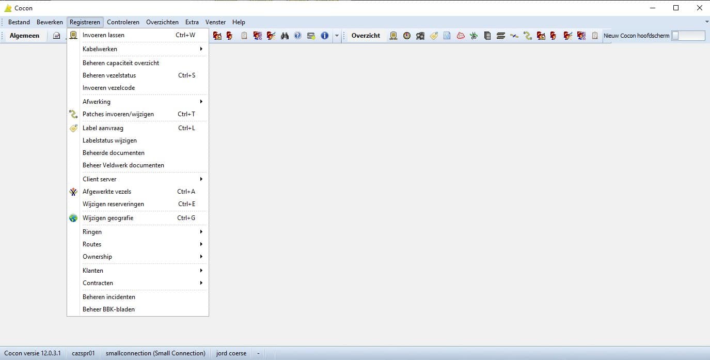Click brick-wall person icon in Overzicht toolbar
710x360 pixels.
(x=581, y=36)
